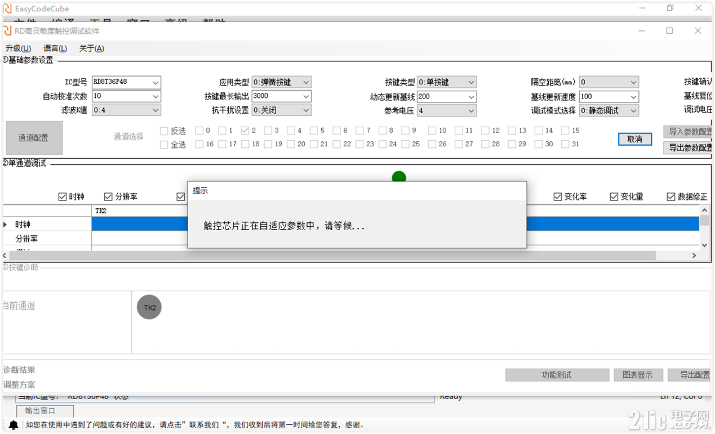Expand the 动态更新基线 dropdown
The height and width of the screenshot is (434, 715).
click(x=471, y=96)
